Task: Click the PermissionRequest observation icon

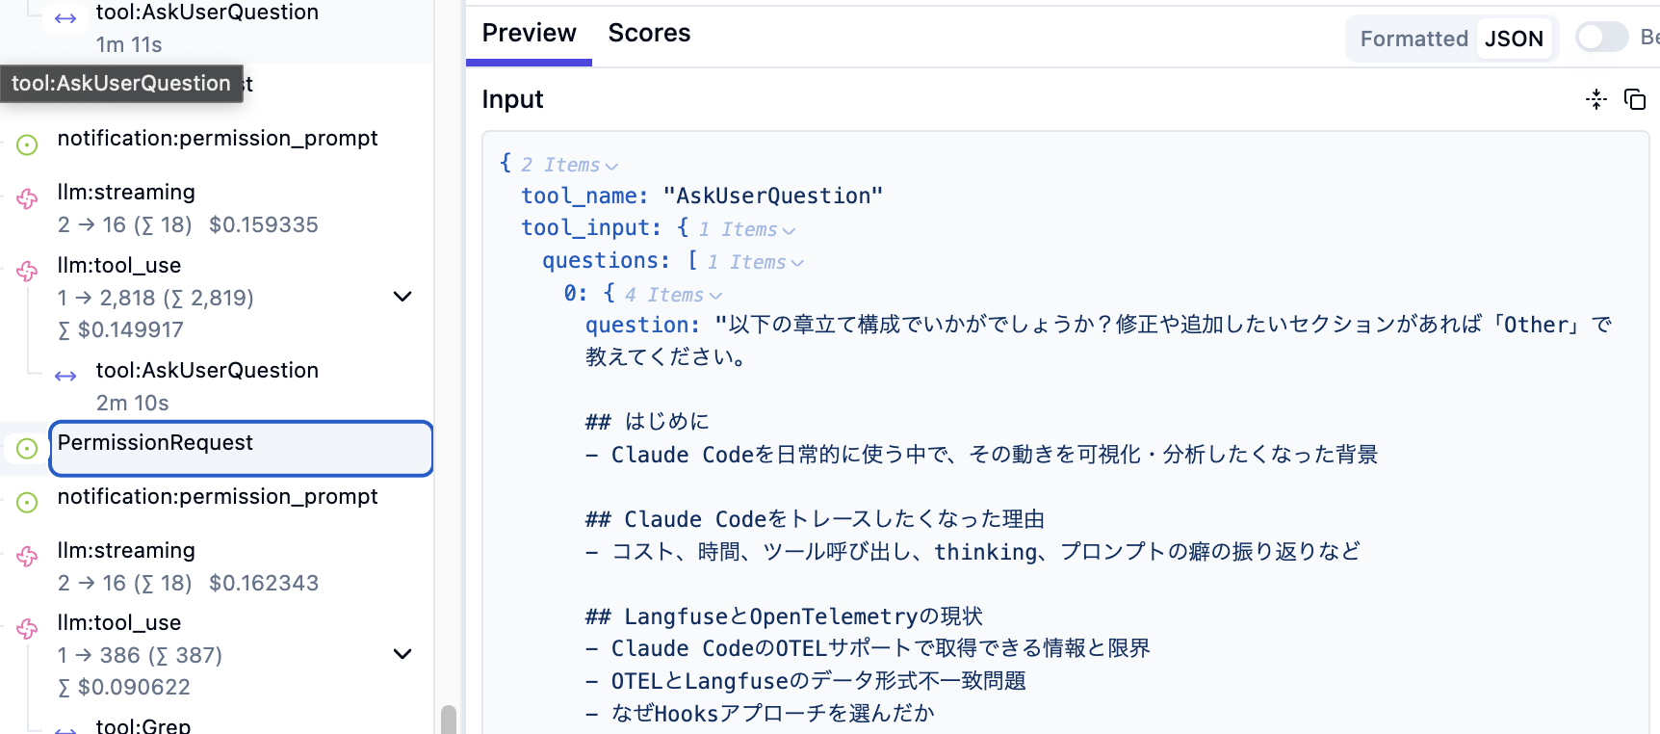Action: pyautogui.click(x=26, y=448)
